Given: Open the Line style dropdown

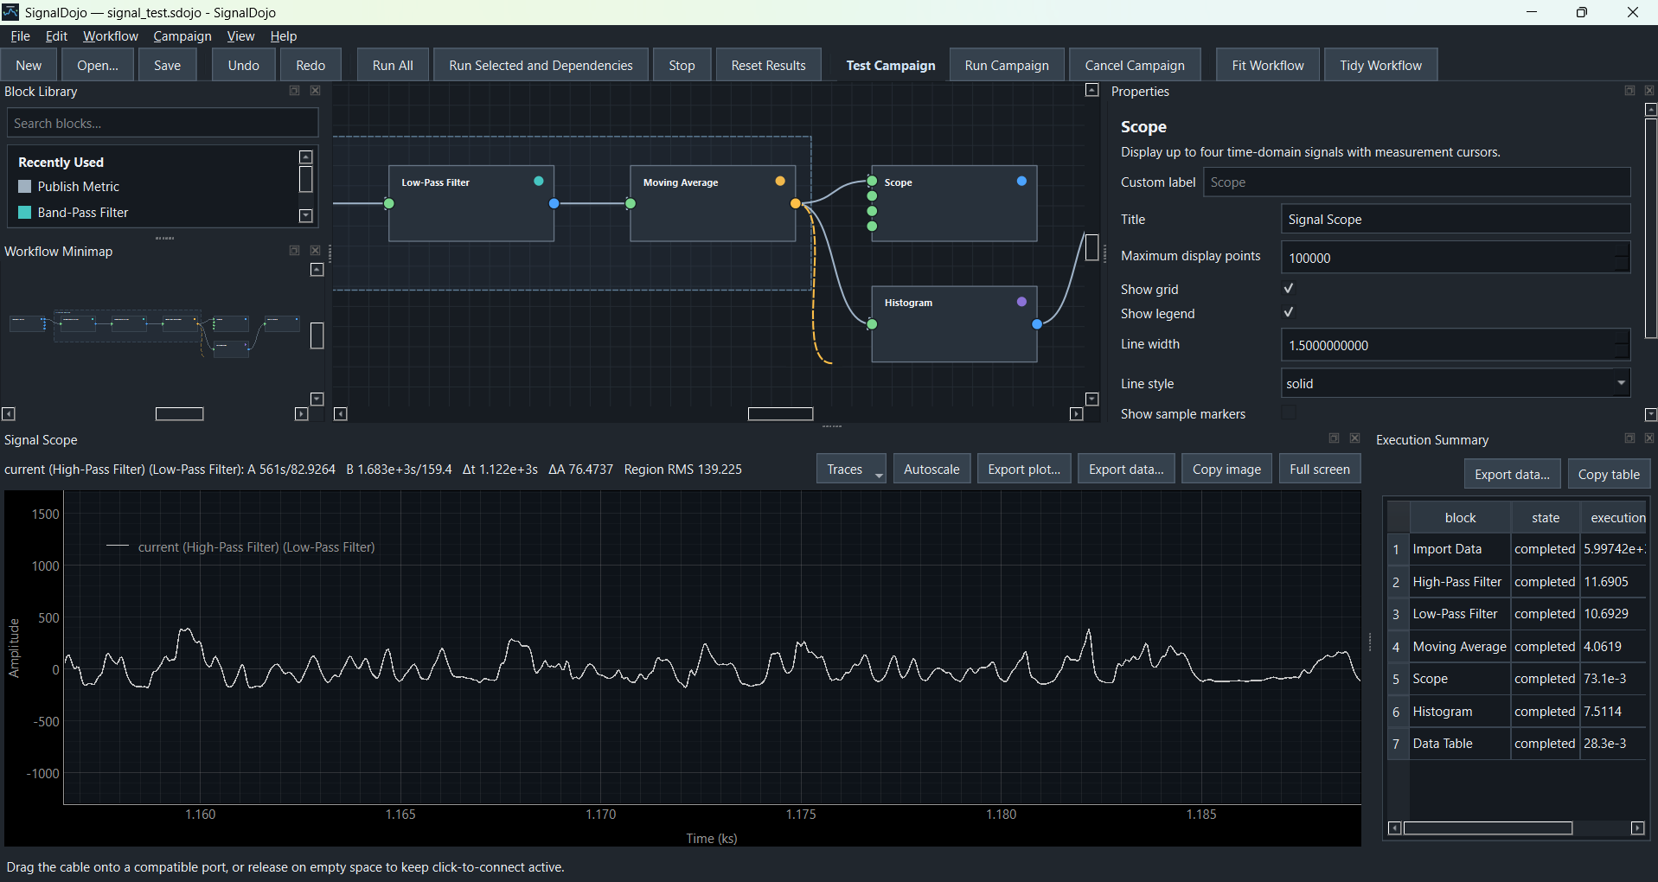Looking at the screenshot, I should click(x=1456, y=383).
